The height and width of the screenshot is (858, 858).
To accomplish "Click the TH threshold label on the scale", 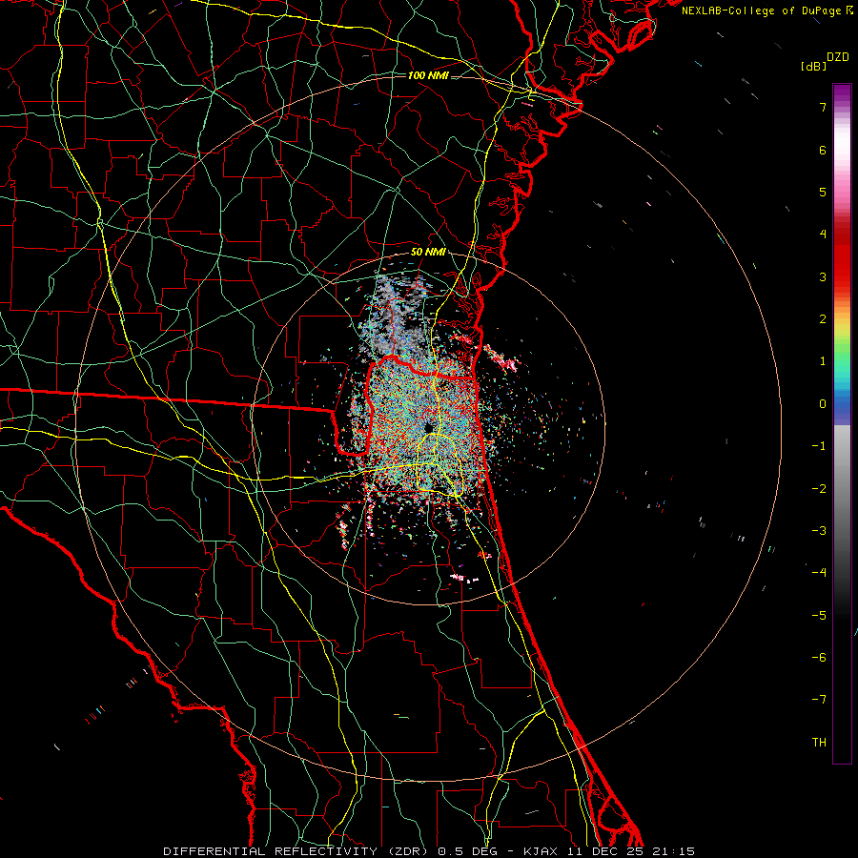I will (819, 743).
